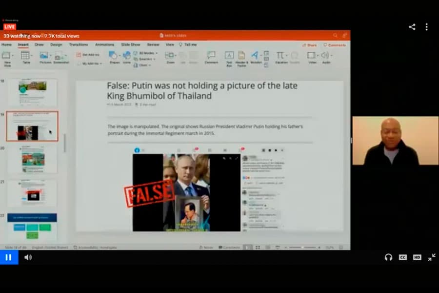
Task: Select slide 22 thumbnail
Action: pyautogui.click(x=33, y=227)
